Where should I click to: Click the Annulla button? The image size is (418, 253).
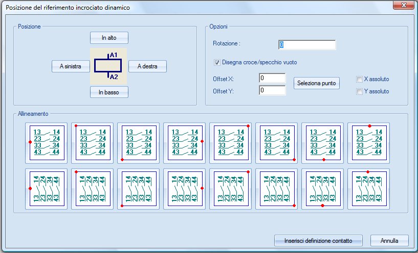[389, 241]
